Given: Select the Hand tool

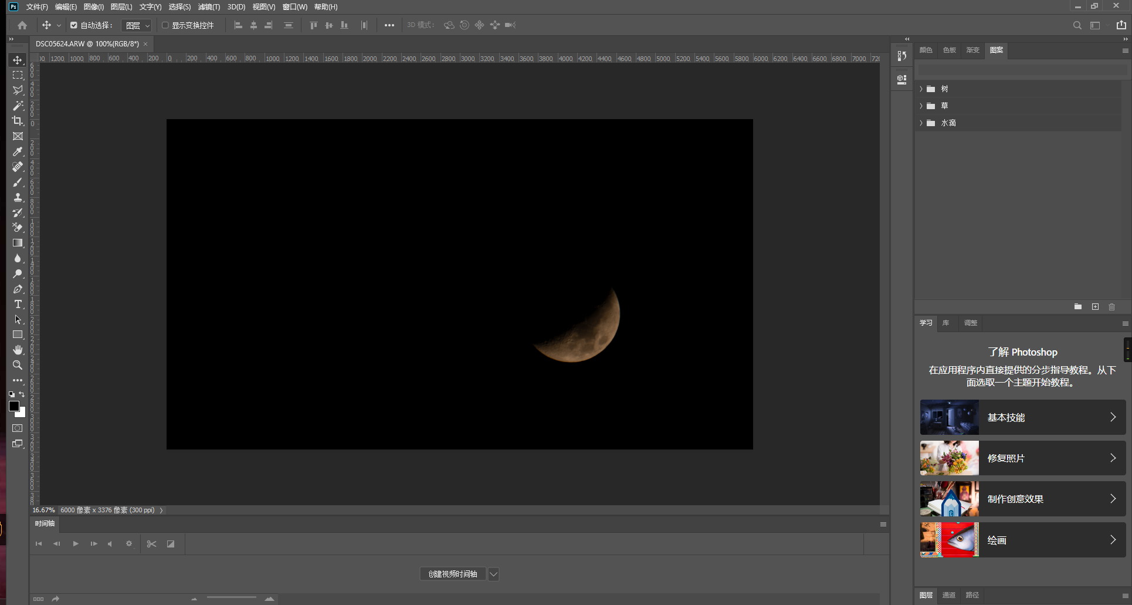Looking at the screenshot, I should [18, 350].
